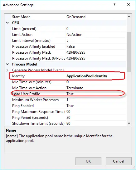Select the Limit Action NoAction value
The image size is (136, 170).
pos(74,35)
